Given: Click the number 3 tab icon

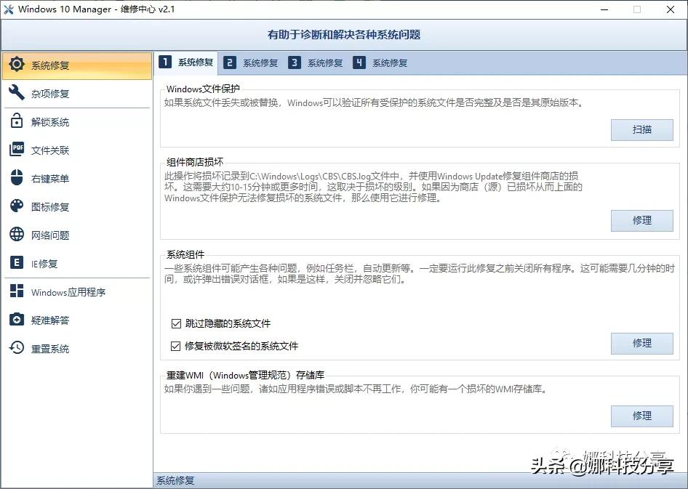Looking at the screenshot, I should pyautogui.click(x=295, y=62).
